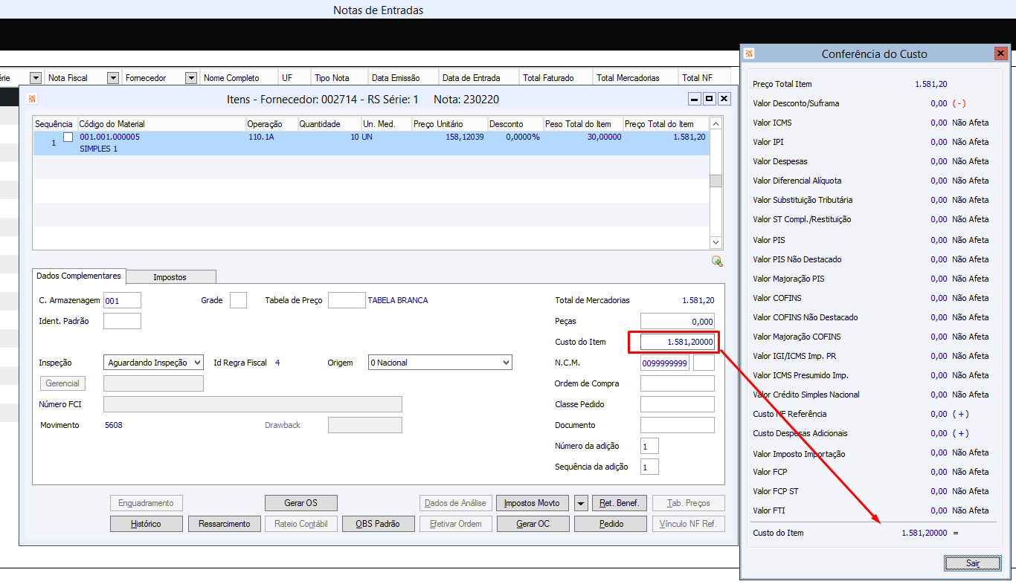This screenshot has width=1016, height=587.
Task: Switch to the Impostos tab
Action: pyautogui.click(x=170, y=276)
